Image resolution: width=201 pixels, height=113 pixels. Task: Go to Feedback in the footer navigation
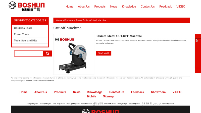click(137, 92)
